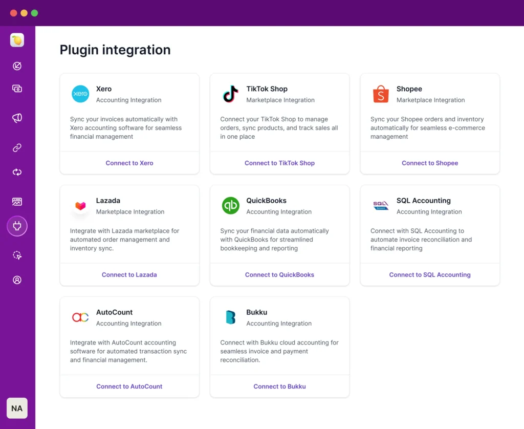Connect to QuickBooks
This screenshot has width=524, height=429.
tap(279, 274)
